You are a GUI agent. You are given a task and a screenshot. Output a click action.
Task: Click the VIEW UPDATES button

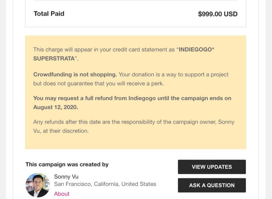coord(212,167)
